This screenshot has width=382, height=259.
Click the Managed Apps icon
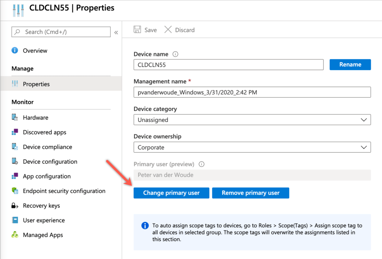15,235
